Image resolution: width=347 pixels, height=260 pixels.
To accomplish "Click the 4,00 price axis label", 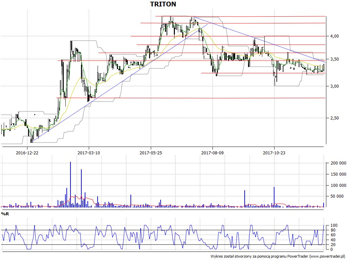I will click(x=334, y=36).
